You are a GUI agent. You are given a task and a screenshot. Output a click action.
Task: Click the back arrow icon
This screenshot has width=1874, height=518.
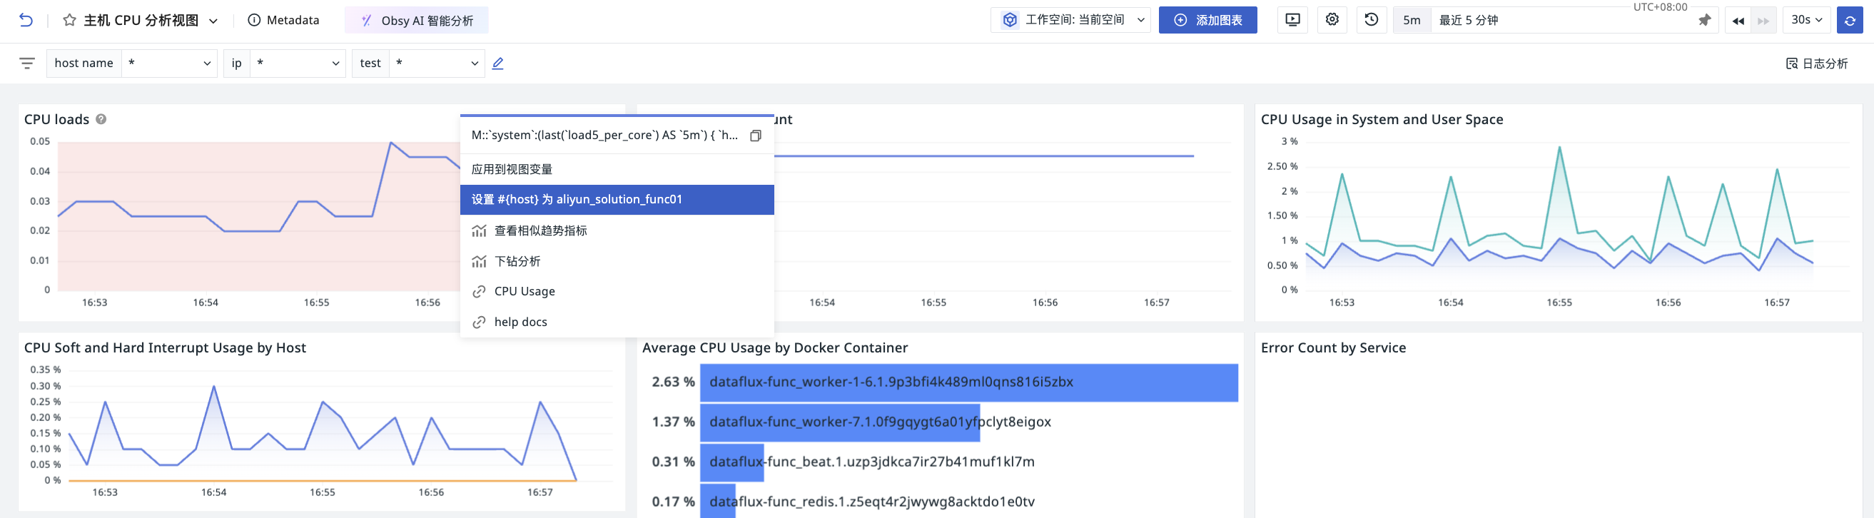(26, 21)
